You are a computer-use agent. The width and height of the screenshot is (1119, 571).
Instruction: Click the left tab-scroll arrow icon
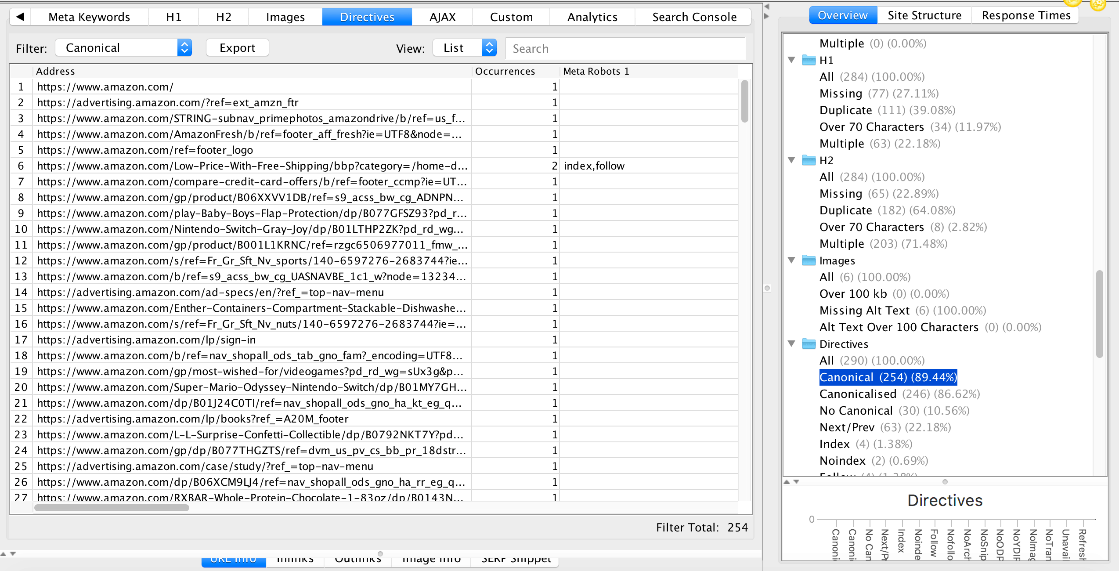point(20,17)
